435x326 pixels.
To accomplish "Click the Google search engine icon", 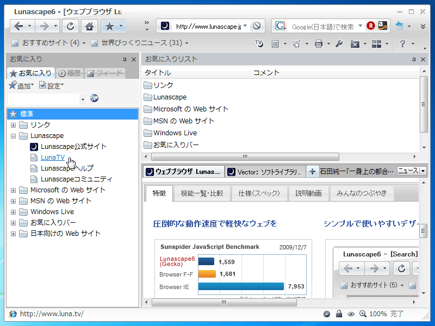I will click(280, 26).
